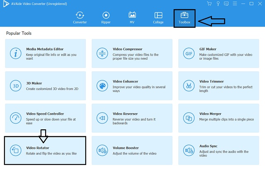Viewport: 265px width, 172px height.
Task: Select the Video Merger title
Action: 210,114
